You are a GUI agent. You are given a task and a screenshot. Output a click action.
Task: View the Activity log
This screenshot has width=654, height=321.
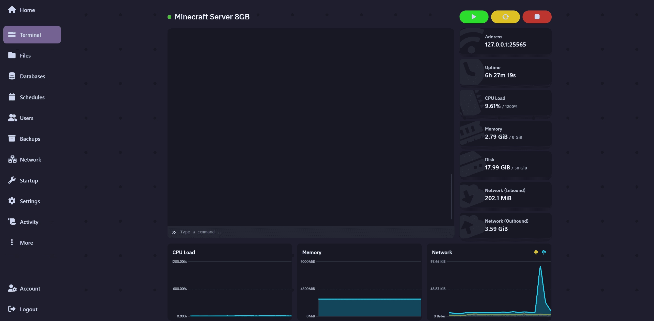click(29, 222)
